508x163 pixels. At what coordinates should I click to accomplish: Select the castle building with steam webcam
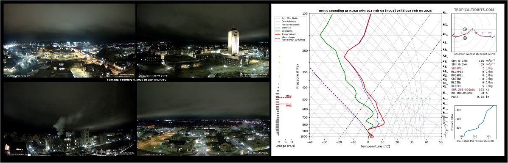point(69,119)
